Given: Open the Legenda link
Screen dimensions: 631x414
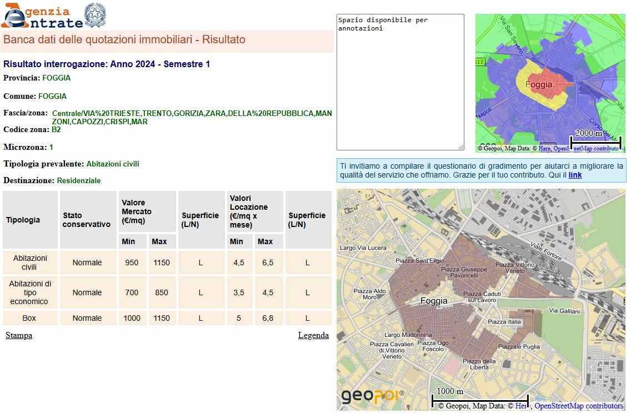Looking at the screenshot, I should pyautogui.click(x=313, y=335).
